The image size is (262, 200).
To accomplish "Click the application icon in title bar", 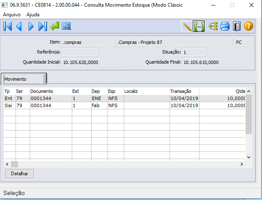I will [4, 5].
